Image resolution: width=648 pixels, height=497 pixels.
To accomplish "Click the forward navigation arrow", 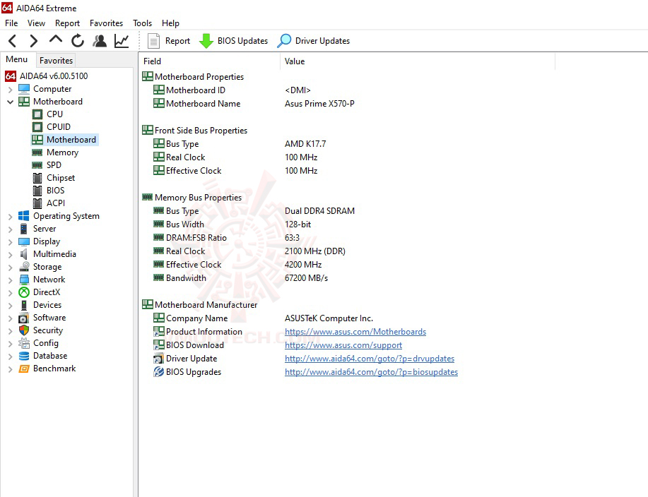I will [32, 40].
